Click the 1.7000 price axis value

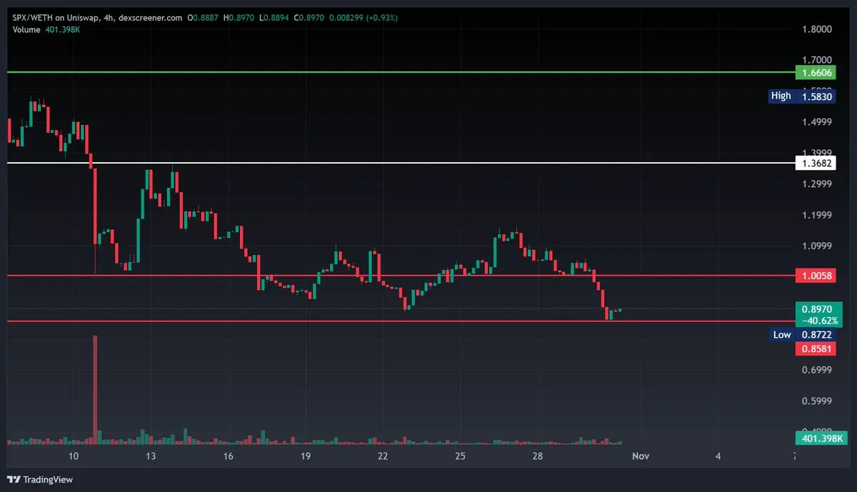point(818,60)
